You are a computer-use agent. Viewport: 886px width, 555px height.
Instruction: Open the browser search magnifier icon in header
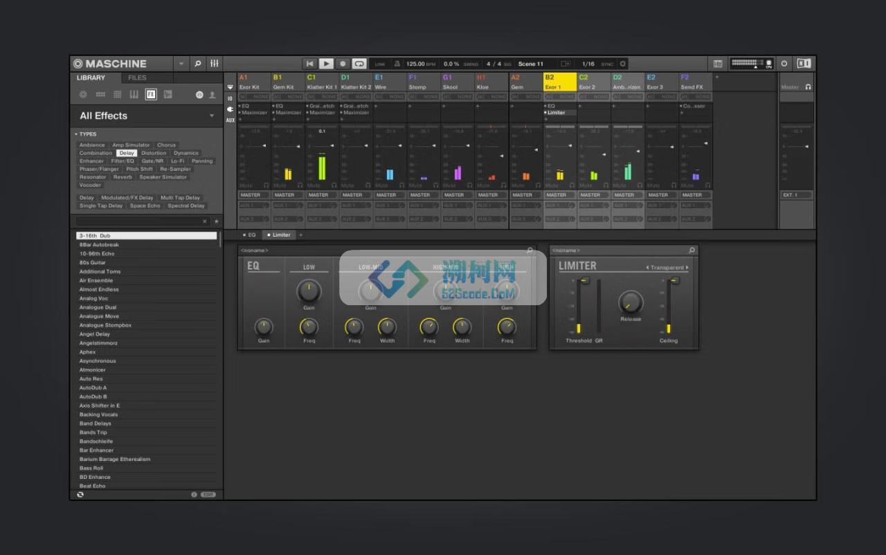point(197,64)
